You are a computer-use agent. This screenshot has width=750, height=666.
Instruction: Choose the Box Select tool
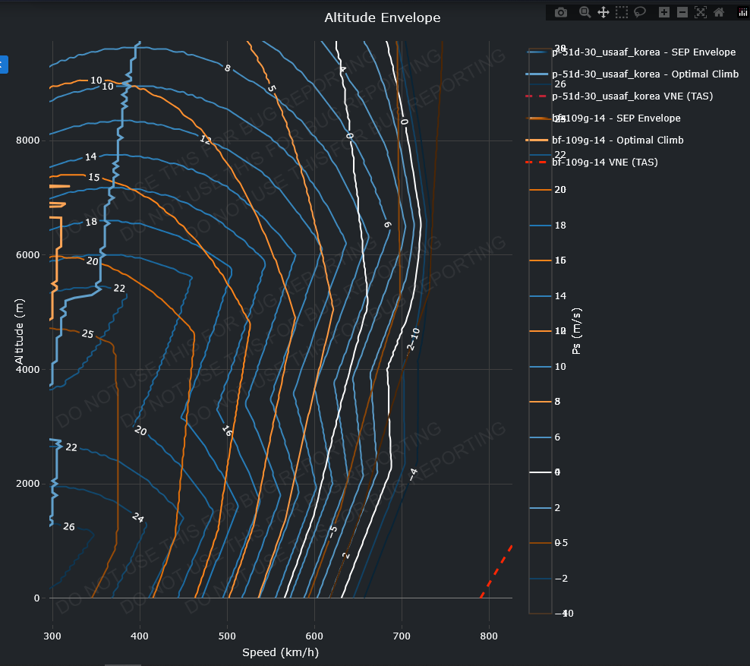[x=622, y=12]
